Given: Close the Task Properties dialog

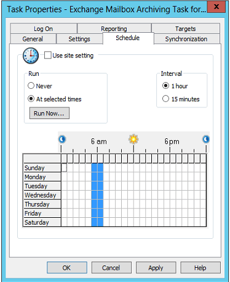Looking at the screenshot, I should (216, 7).
